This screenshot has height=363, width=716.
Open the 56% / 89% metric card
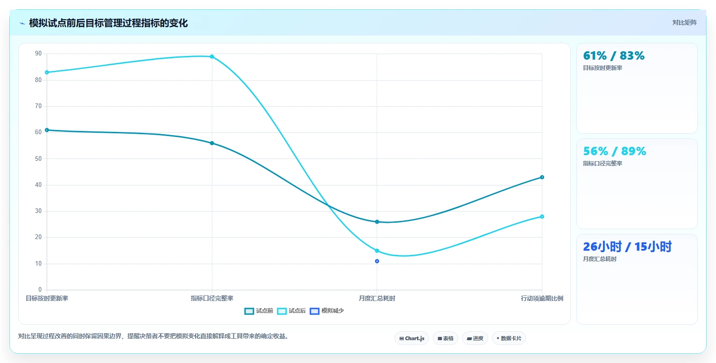tap(637, 184)
